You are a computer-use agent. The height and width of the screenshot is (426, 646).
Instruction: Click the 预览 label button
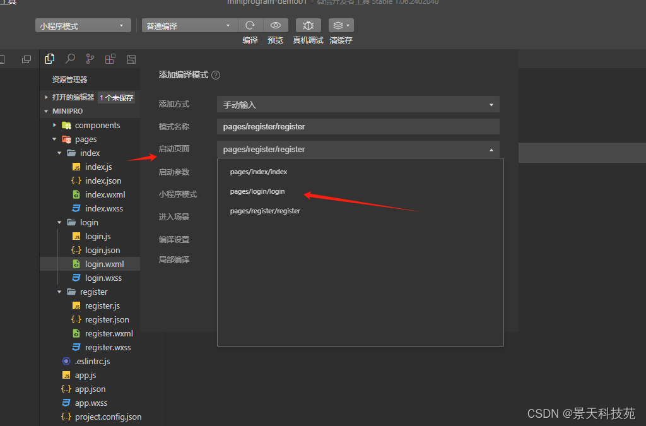pos(275,40)
